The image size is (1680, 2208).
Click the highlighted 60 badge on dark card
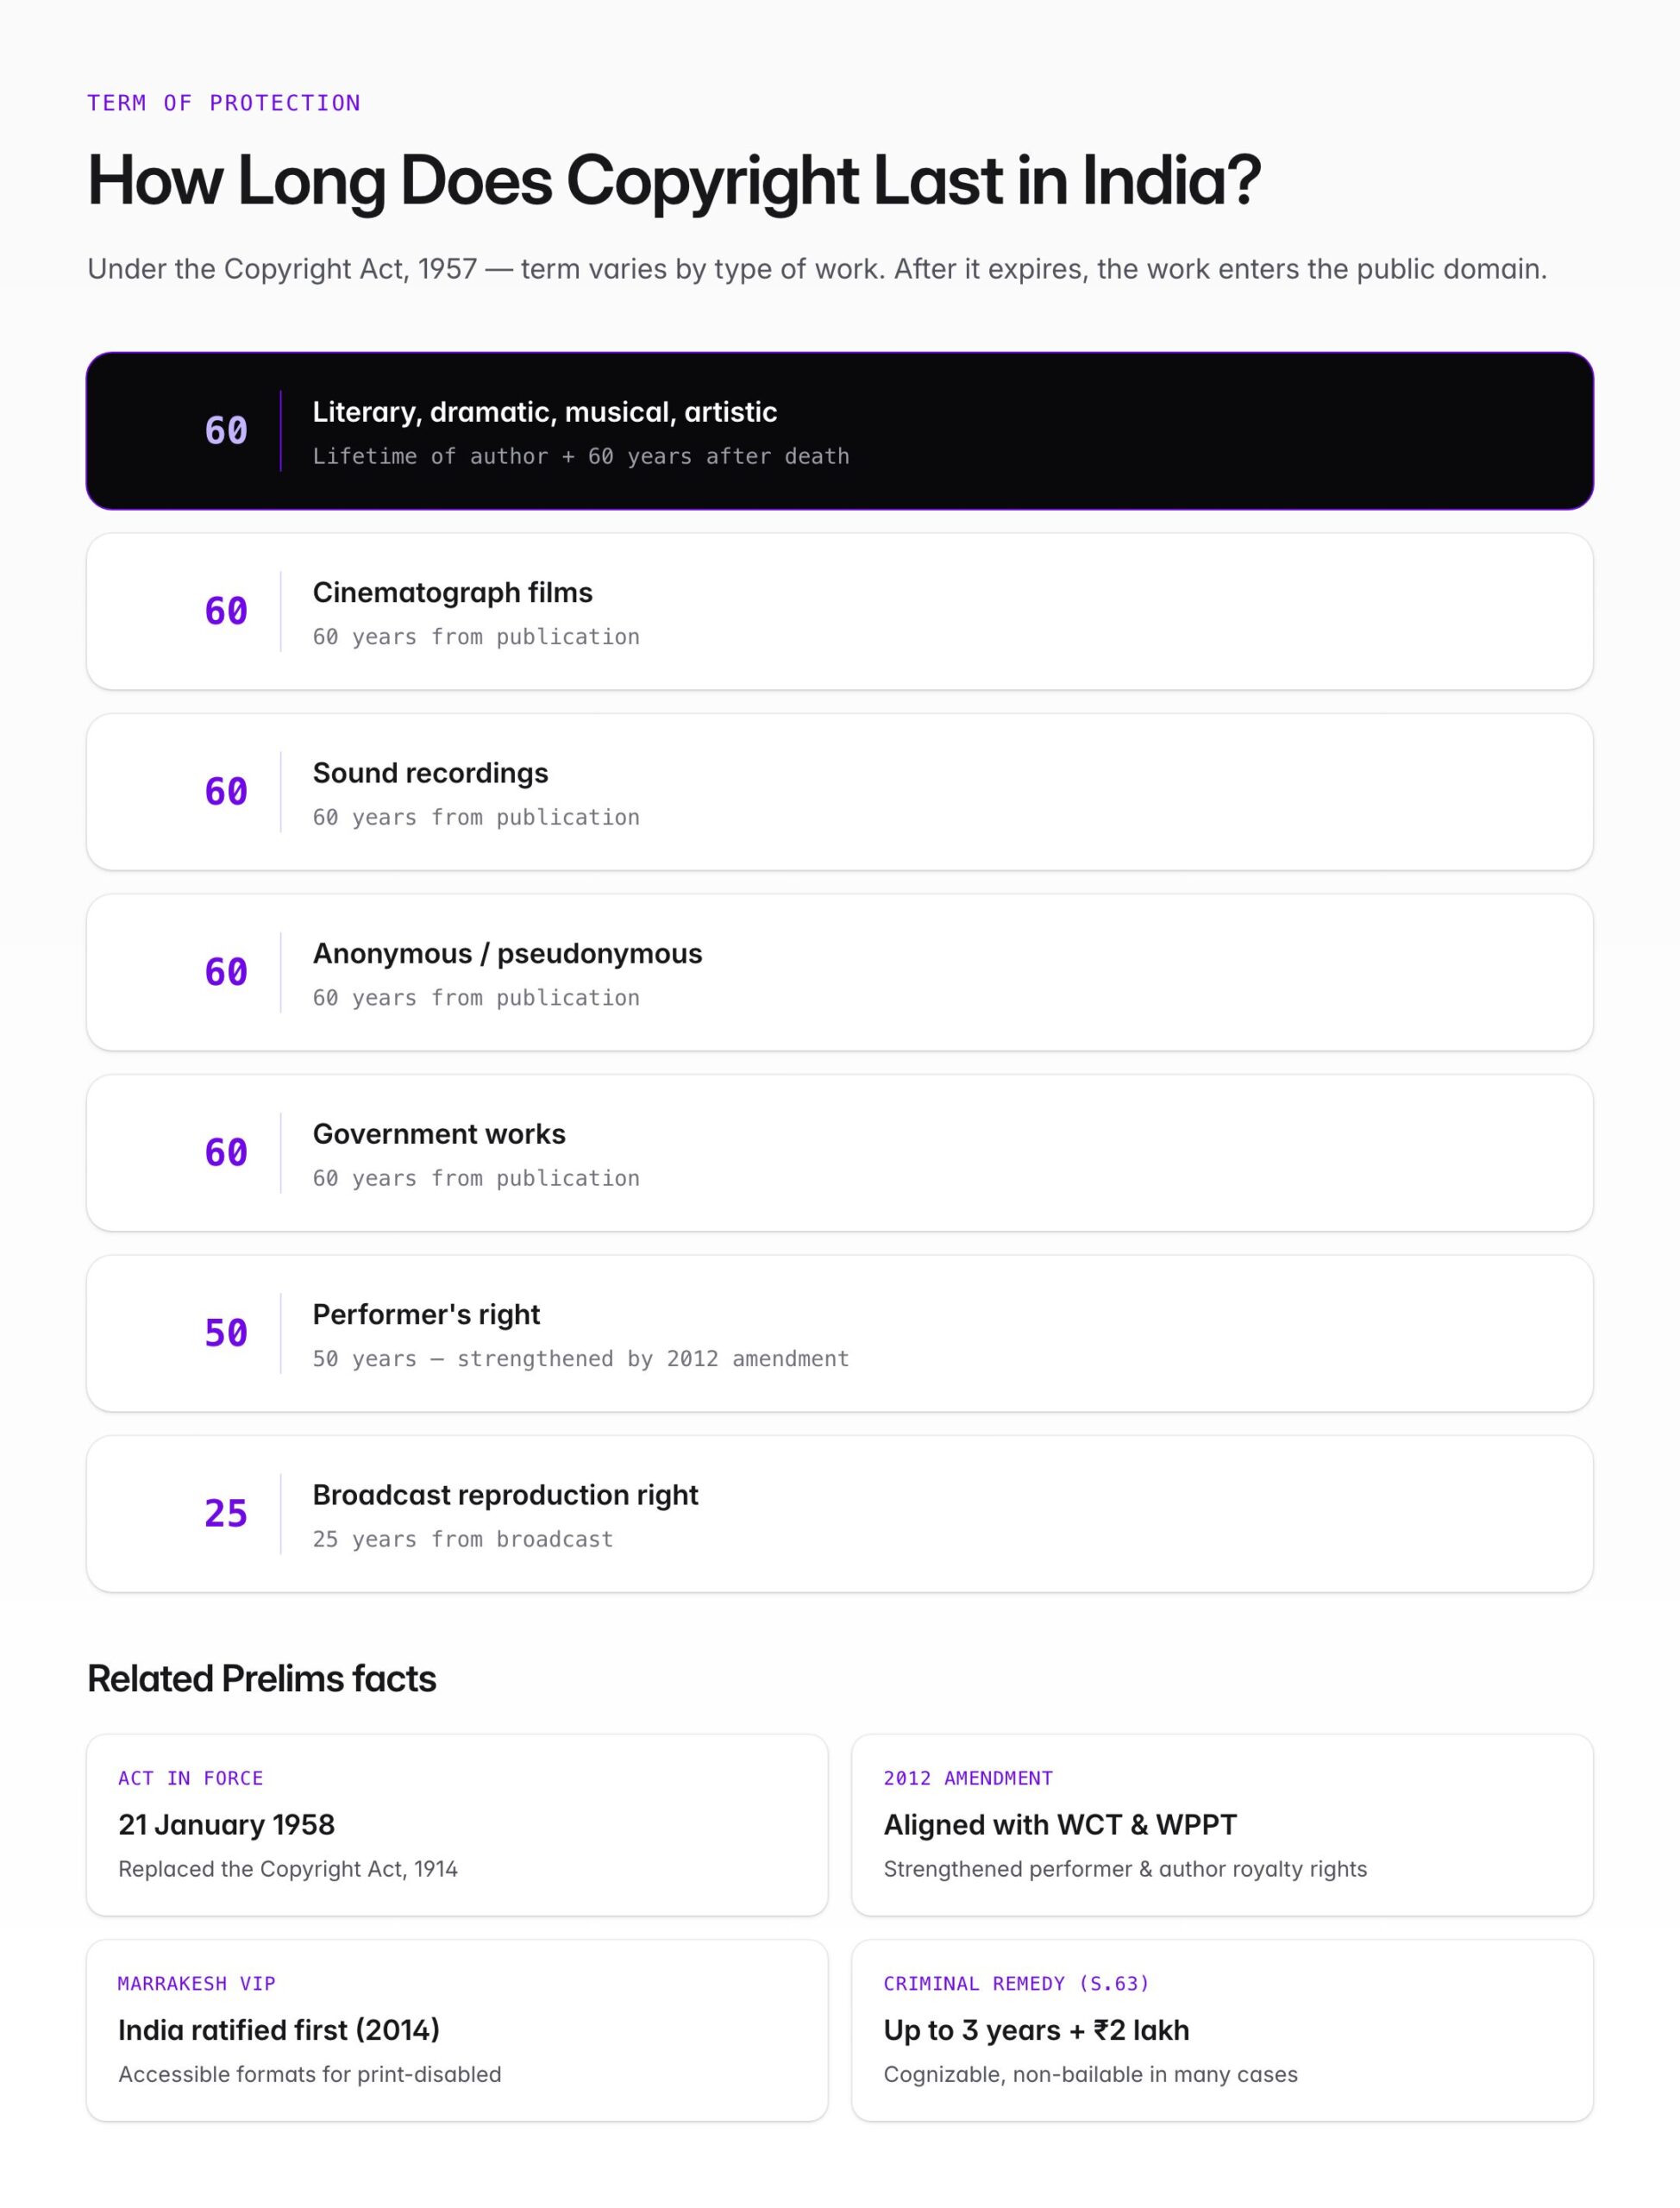[x=226, y=431]
